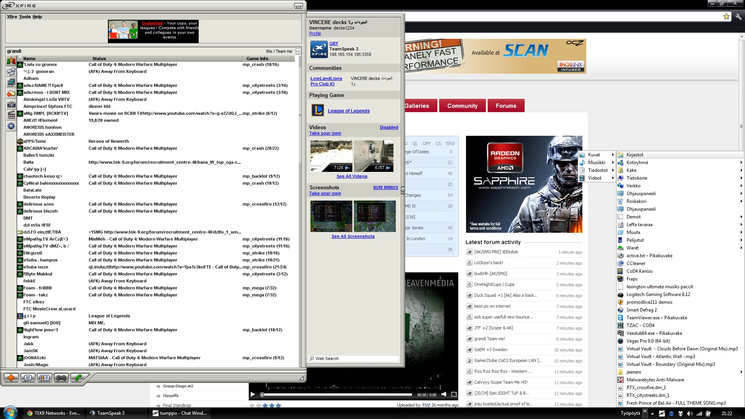
Task: Click the profile card button in Xfire bottom bar
Action: (45, 378)
